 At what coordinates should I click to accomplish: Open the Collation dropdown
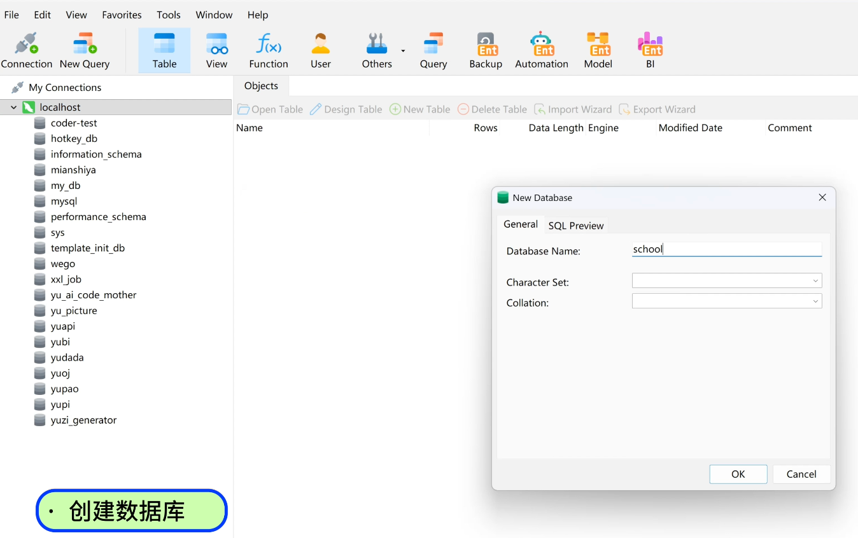coord(726,301)
